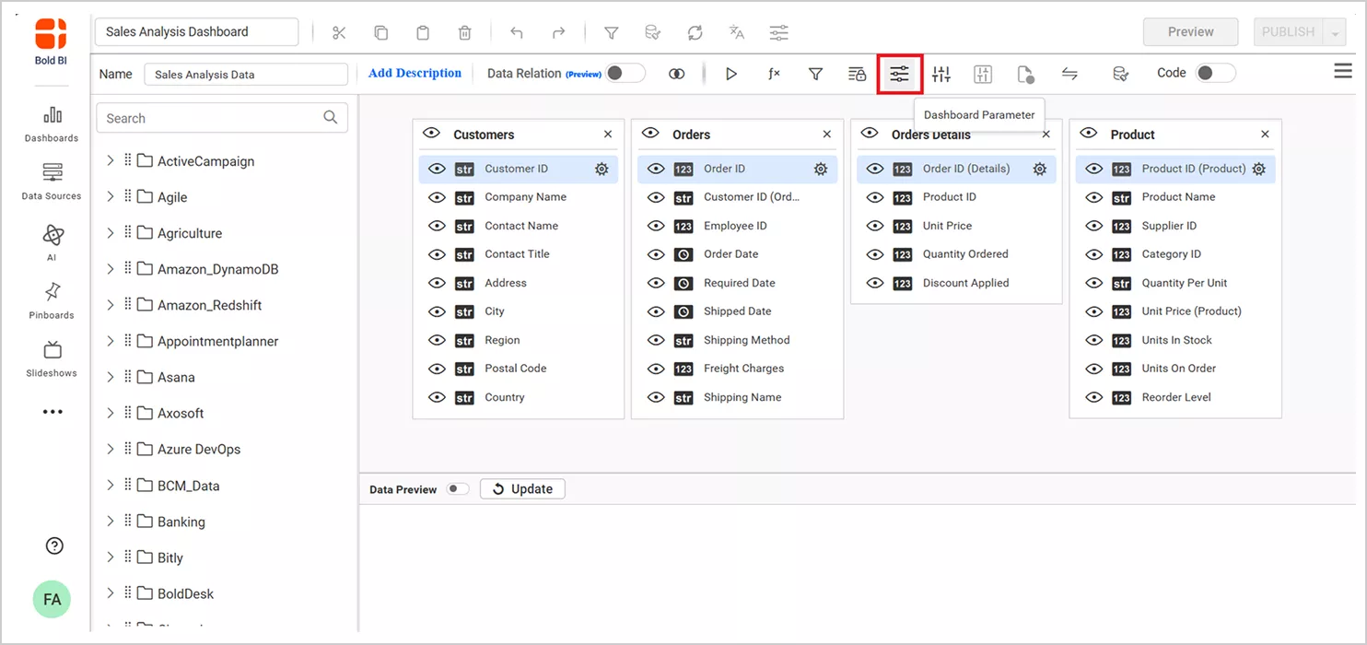Click the data source Name field
This screenshot has height=645, width=1367.
tap(246, 75)
